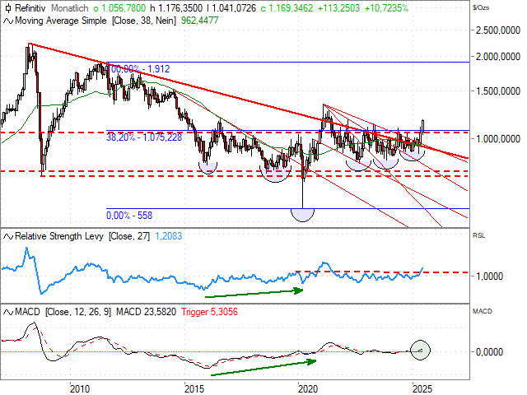Viewport: 527px width, 395px height.
Task: Click RSL parameters [Close, 27]
Action: point(129,236)
